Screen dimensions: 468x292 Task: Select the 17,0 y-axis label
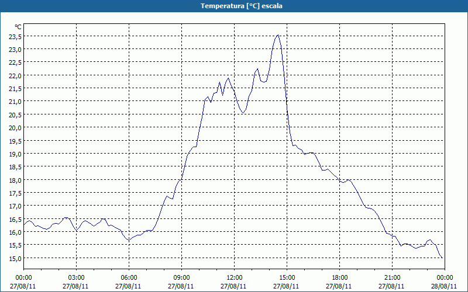(15, 206)
